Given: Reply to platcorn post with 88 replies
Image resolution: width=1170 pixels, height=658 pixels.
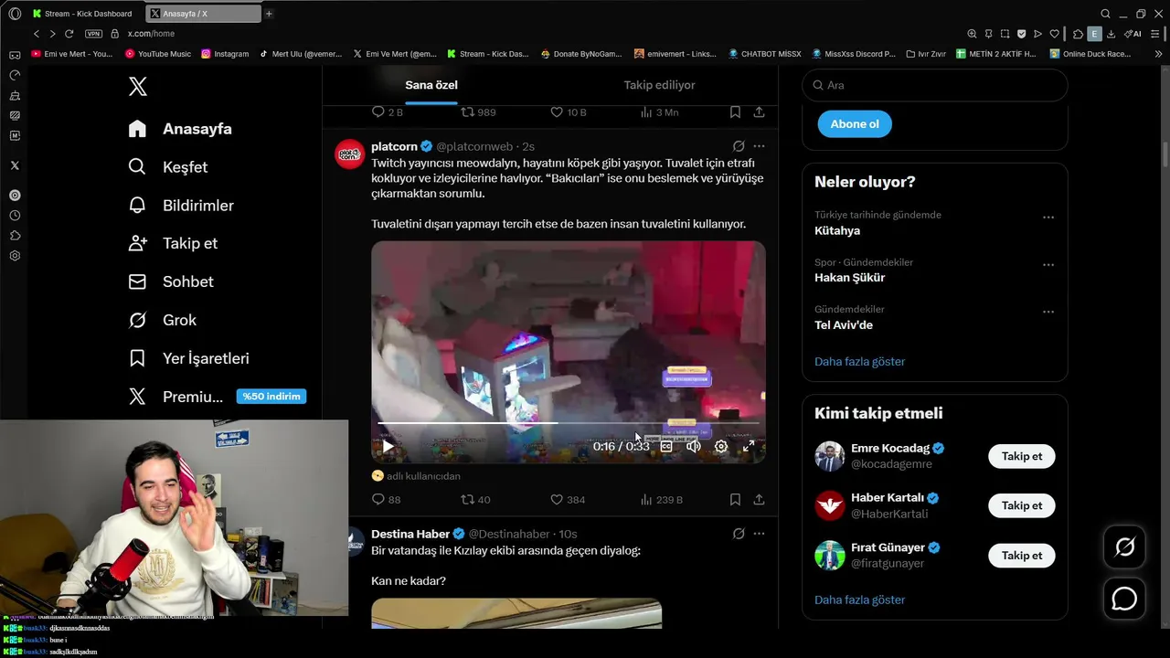Looking at the screenshot, I should [386, 500].
